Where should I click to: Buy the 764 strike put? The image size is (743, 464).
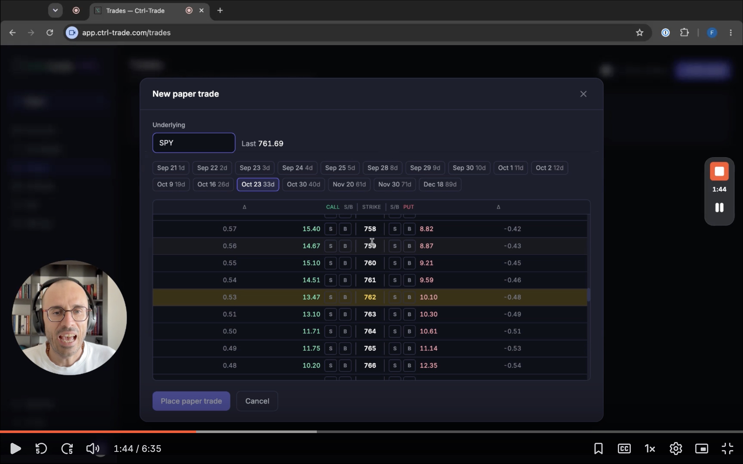[x=409, y=331]
